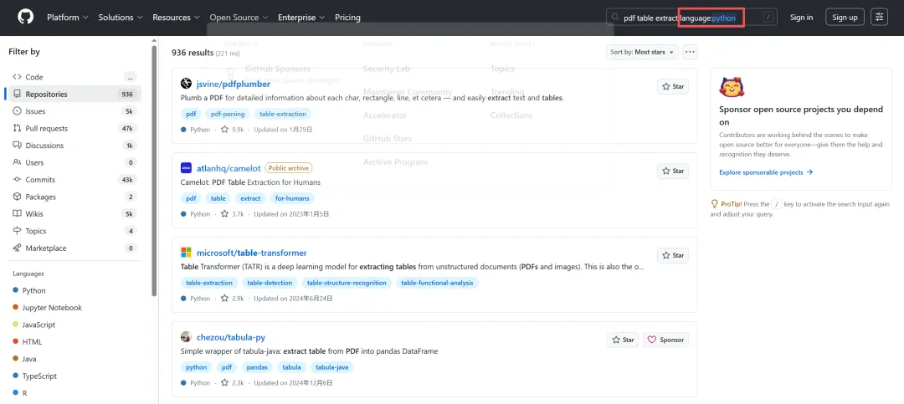Click the chezou avatar icon
904x404 pixels.
[186, 337]
